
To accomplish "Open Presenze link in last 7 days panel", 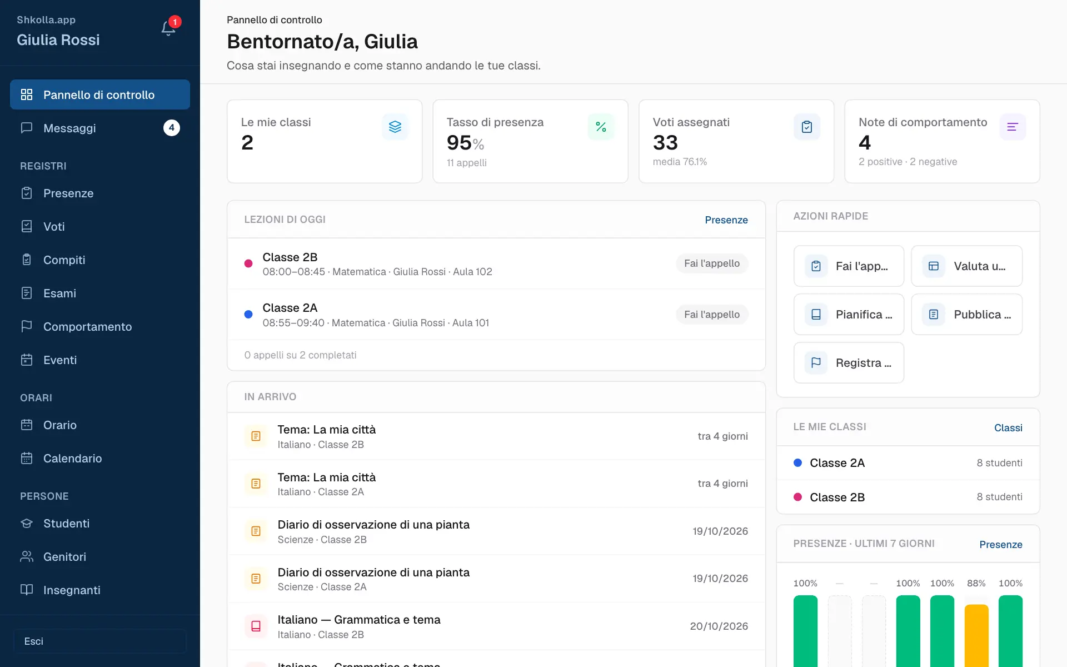I will [1001, 545].
